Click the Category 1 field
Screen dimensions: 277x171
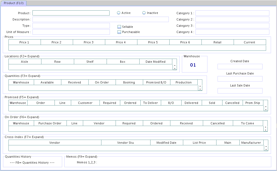[232, 13]
